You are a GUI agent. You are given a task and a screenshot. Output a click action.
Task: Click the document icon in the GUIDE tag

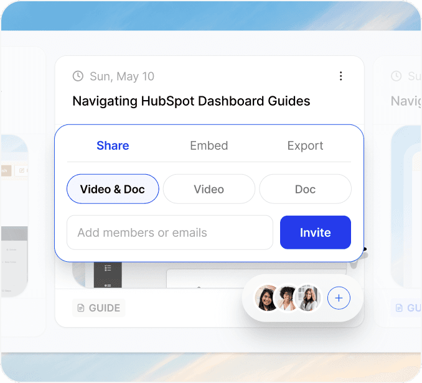81,308
